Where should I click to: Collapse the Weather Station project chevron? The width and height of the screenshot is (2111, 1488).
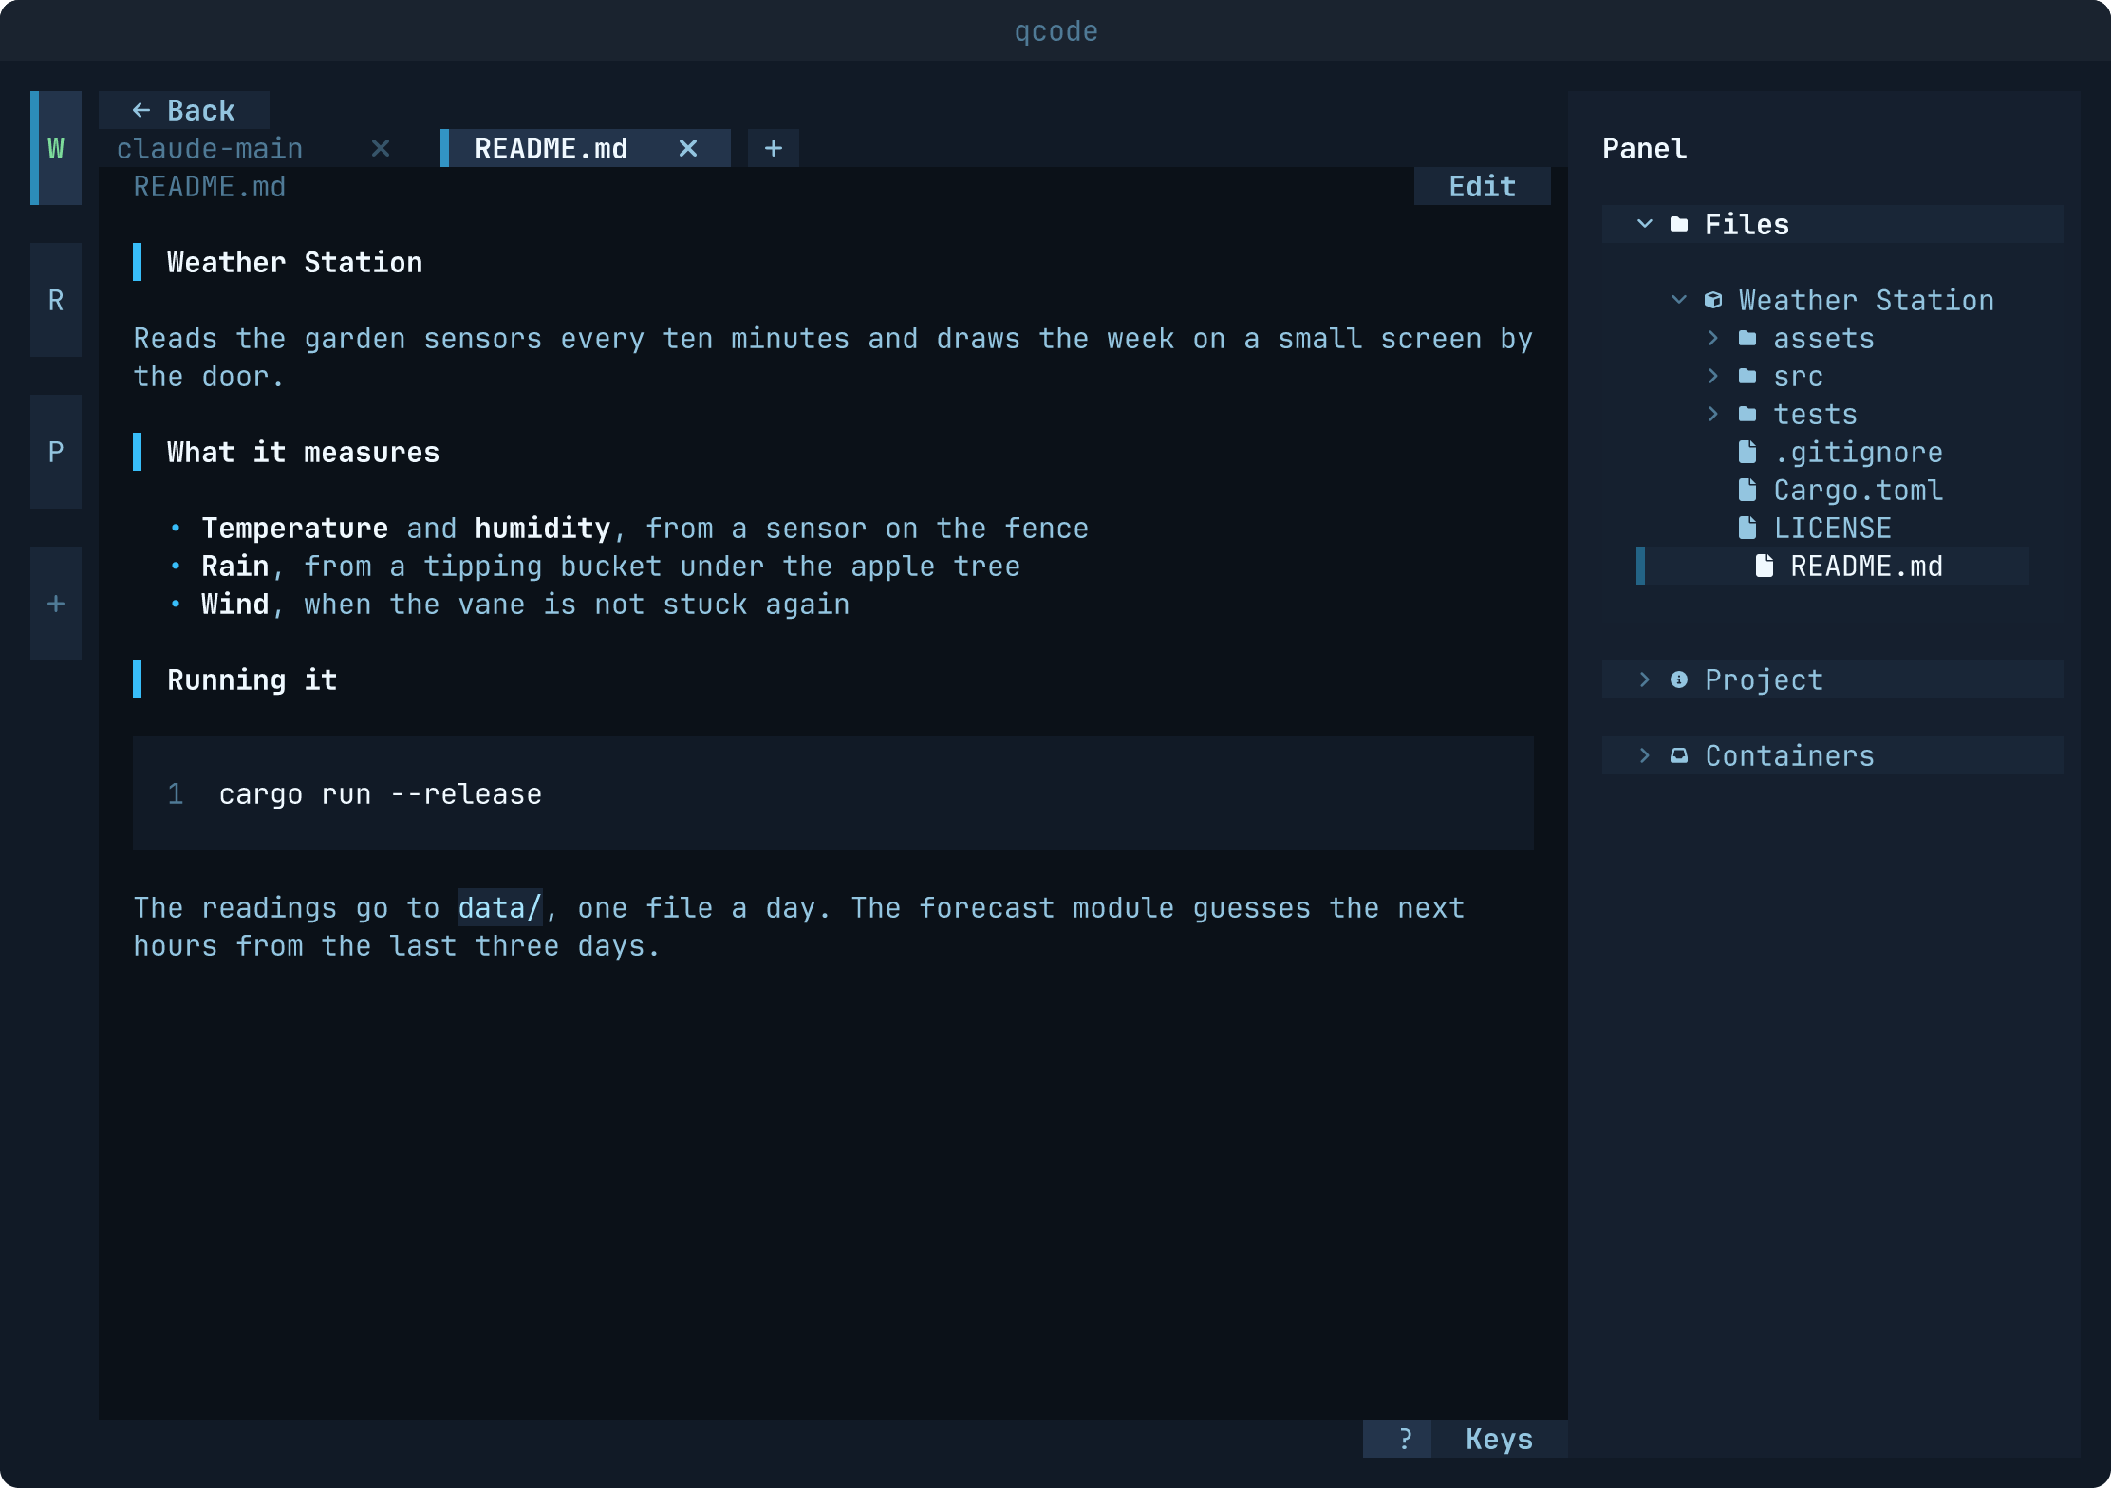point(1679,300)
